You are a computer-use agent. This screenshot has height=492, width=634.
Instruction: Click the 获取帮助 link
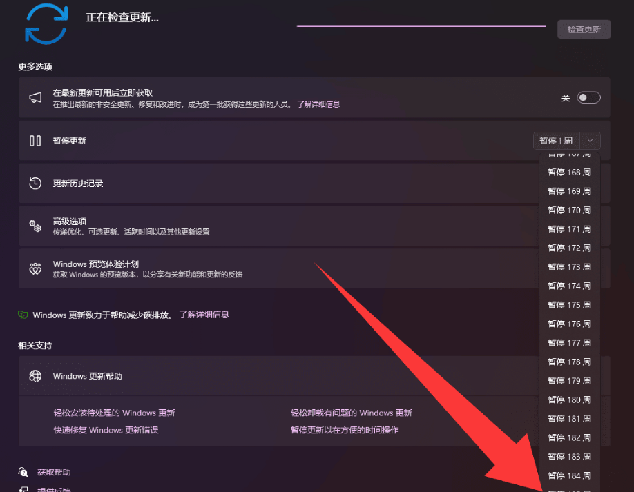pos(54,472)
